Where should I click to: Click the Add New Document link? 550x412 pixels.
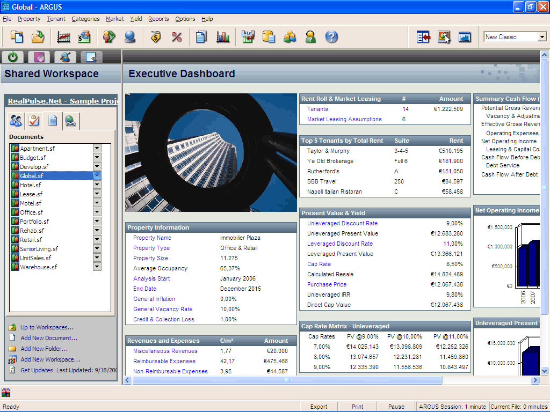pyautogui.click(x=49, y=338)
